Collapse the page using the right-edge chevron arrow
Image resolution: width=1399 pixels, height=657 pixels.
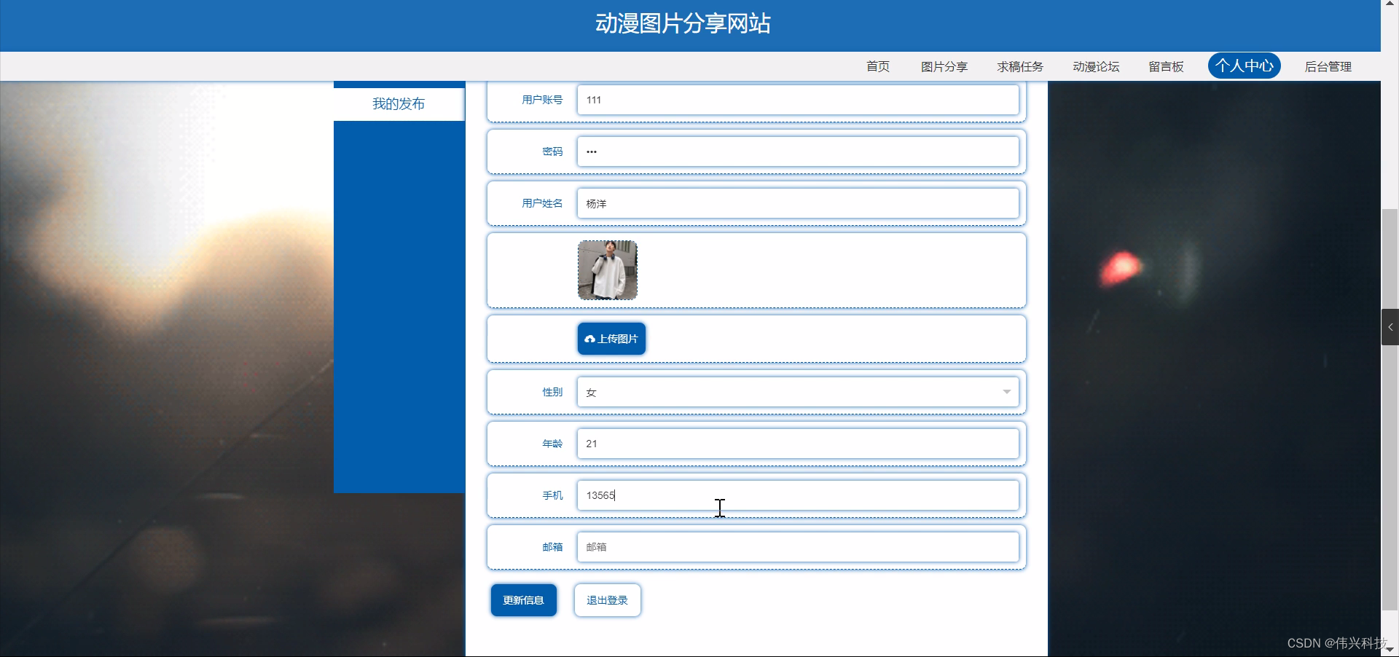(x=1390, y=327)
